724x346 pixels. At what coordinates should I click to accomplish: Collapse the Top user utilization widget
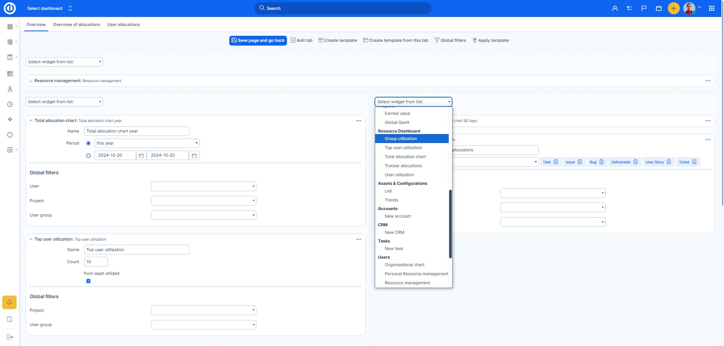point(31,239)
